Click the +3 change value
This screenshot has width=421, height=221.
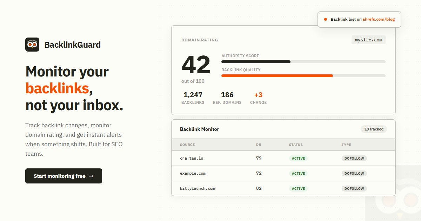[x=259, y=95]
